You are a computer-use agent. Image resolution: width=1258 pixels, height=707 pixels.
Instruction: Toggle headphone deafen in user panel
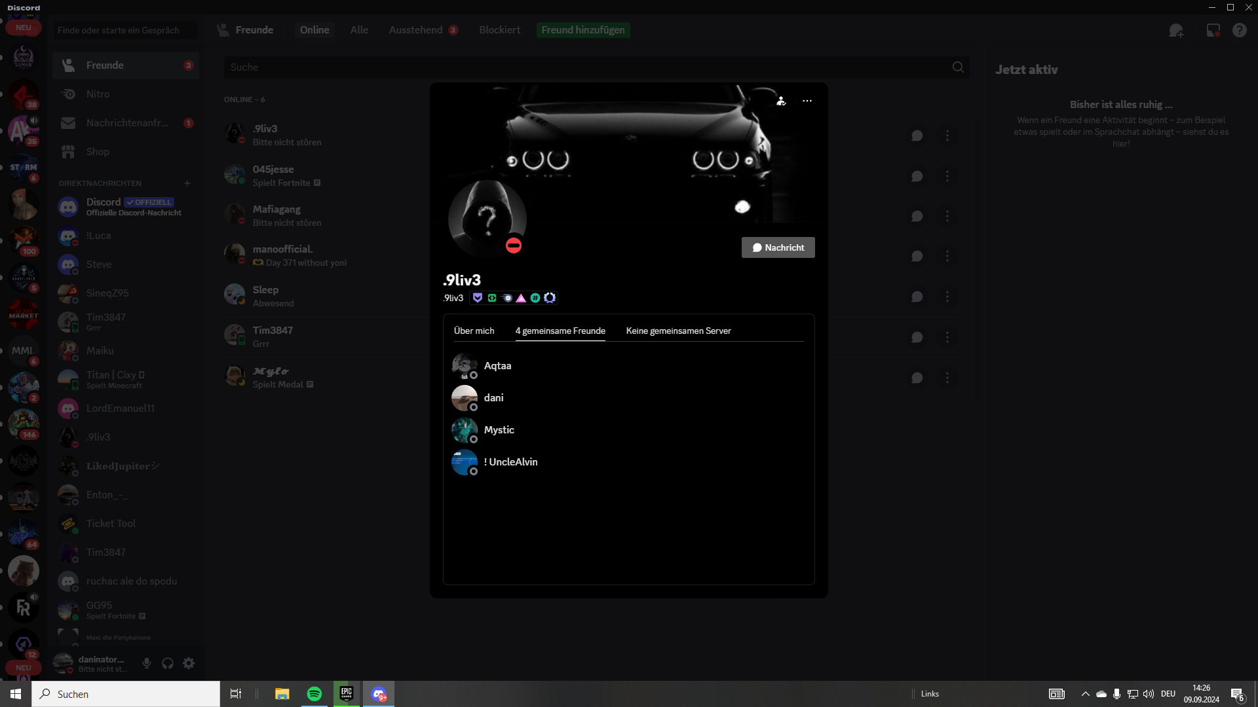coord(168,663)
